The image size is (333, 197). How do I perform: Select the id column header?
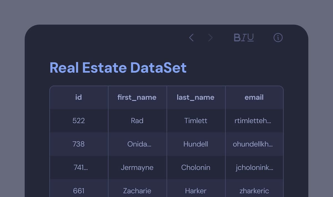pos(79,97)
